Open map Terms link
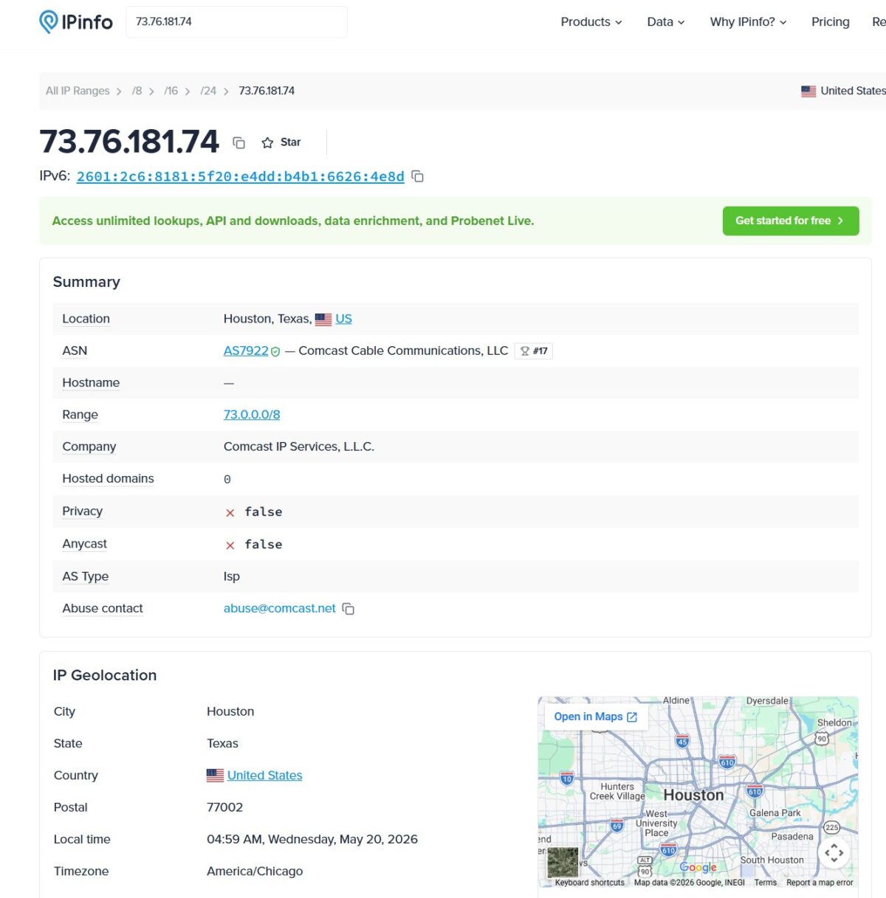Viewport: 886px width, 898px height. point(766,883)
